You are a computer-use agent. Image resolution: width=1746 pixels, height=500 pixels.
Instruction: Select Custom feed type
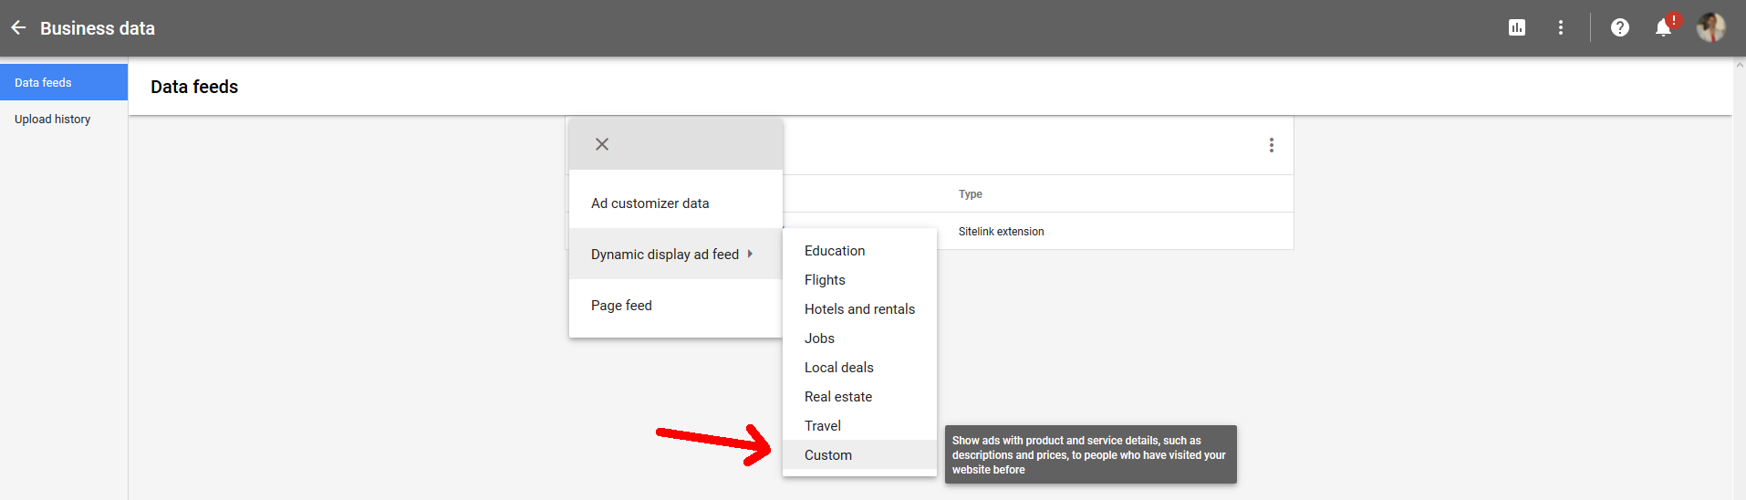pos(859,454)
